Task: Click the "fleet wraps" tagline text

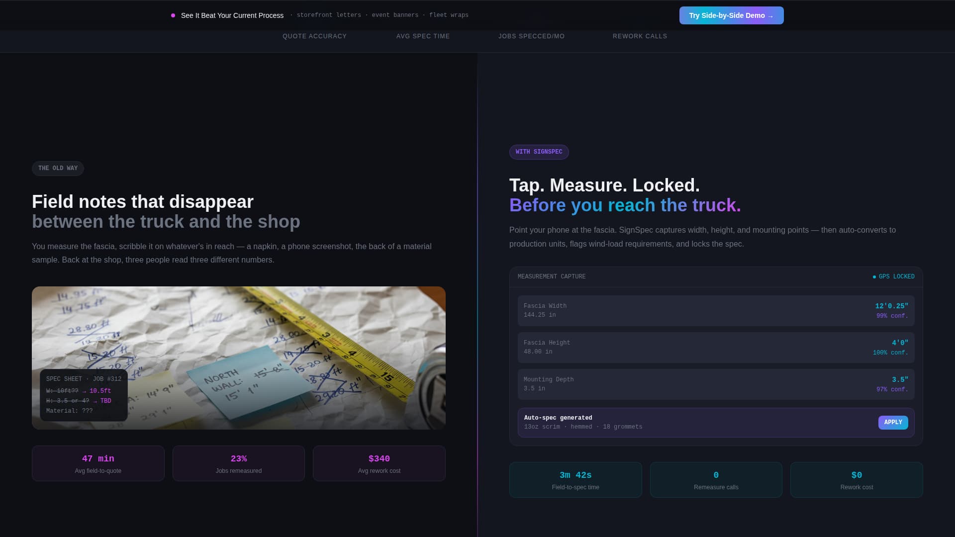Action: point(449,15)
